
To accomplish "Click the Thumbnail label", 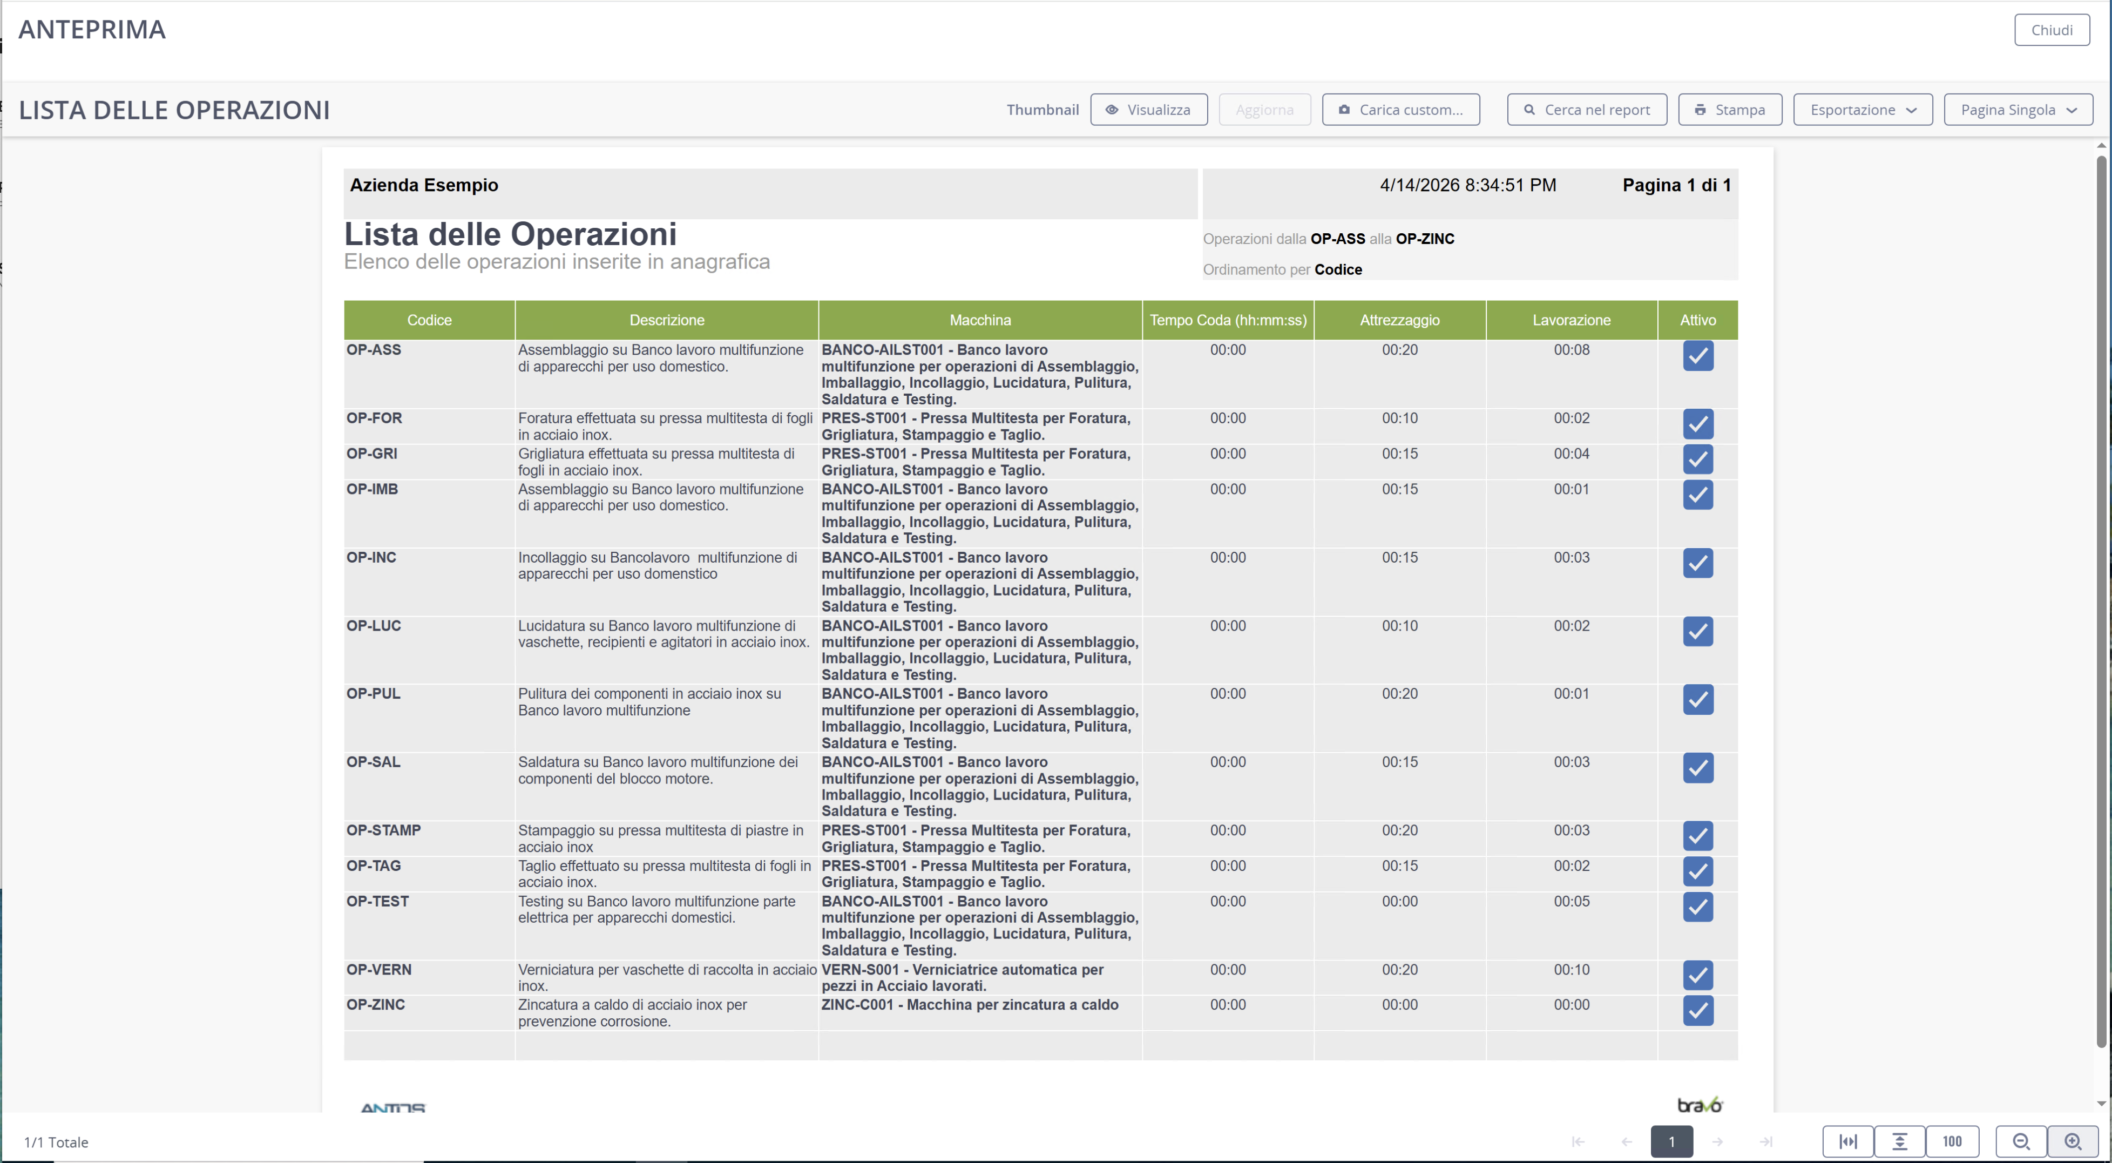I will (1043, 110).
